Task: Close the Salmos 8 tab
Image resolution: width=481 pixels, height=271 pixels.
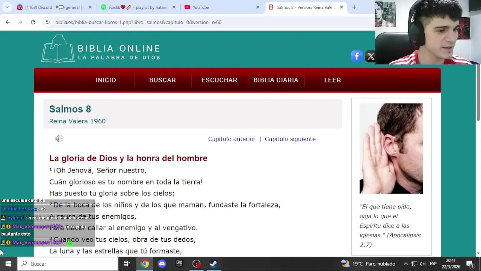Action: [341, 7]
